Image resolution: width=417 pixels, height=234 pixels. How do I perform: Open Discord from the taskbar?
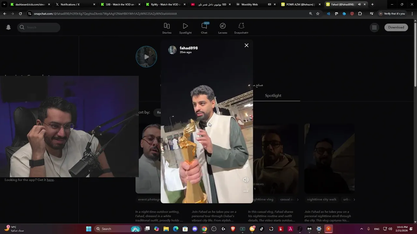coord(195,229)
